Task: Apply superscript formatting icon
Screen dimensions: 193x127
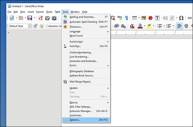Action: [x=117, y=26]
